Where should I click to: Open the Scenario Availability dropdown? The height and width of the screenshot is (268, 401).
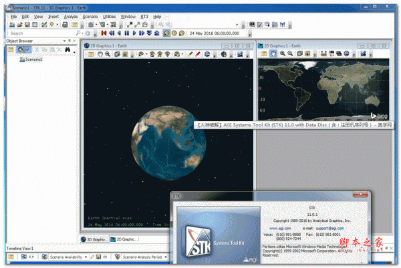87,257
